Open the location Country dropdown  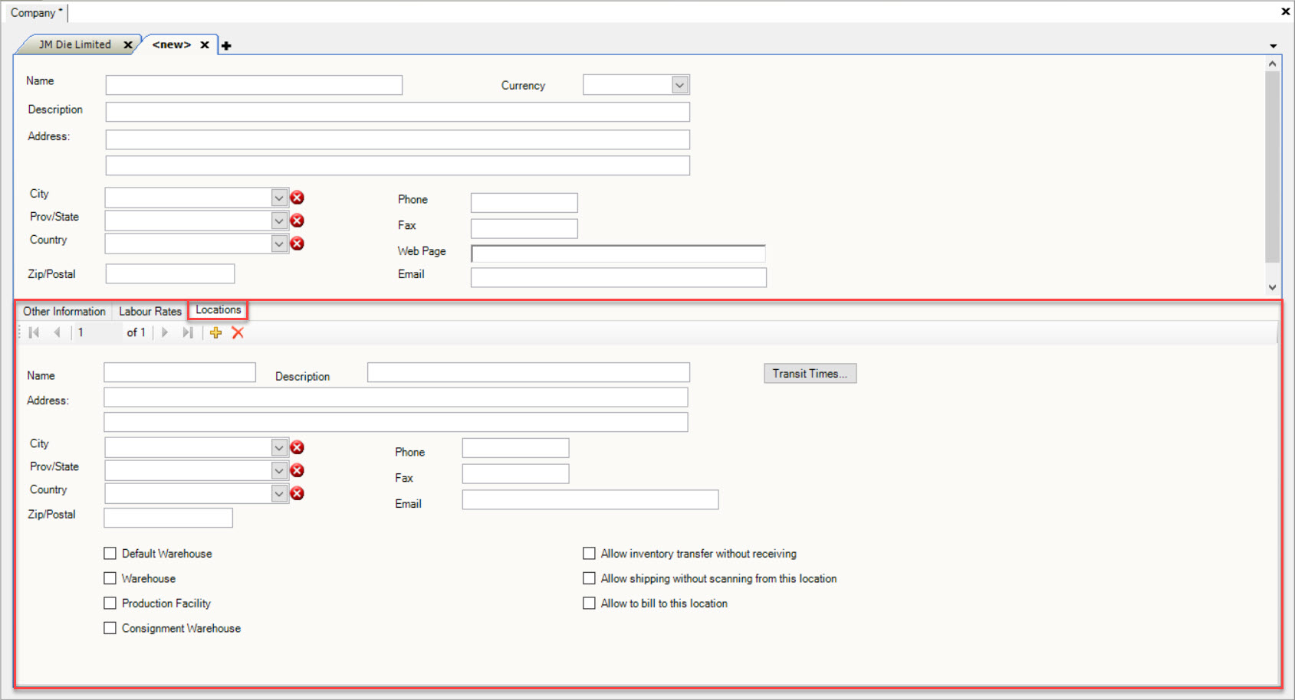[x=279, y=493]
